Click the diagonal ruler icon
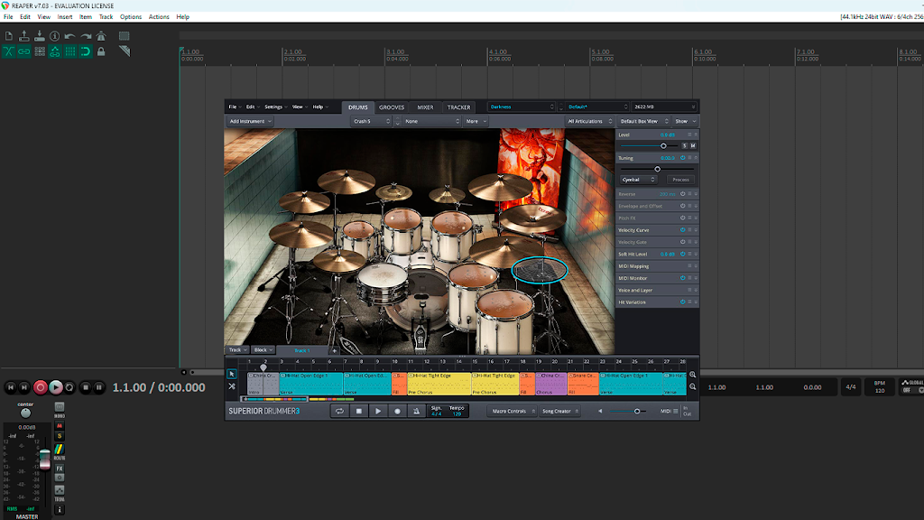The width and height of the screenshot is (924, 520). click(124, 51)
